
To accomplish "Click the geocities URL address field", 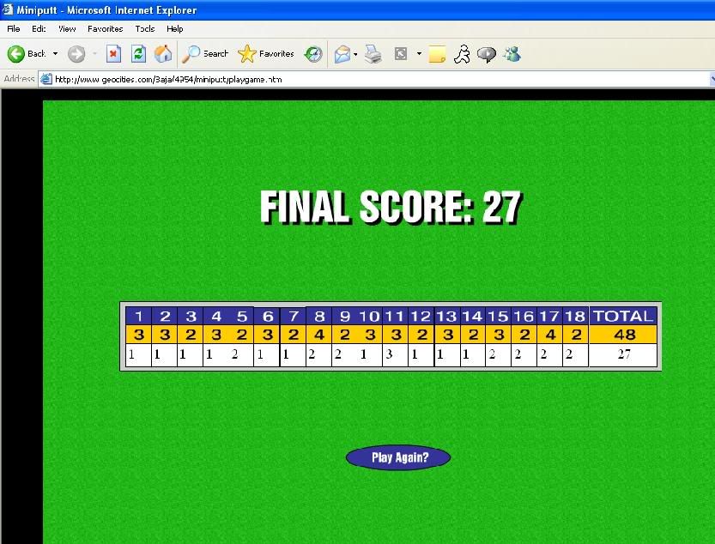I will coord(343,79).
